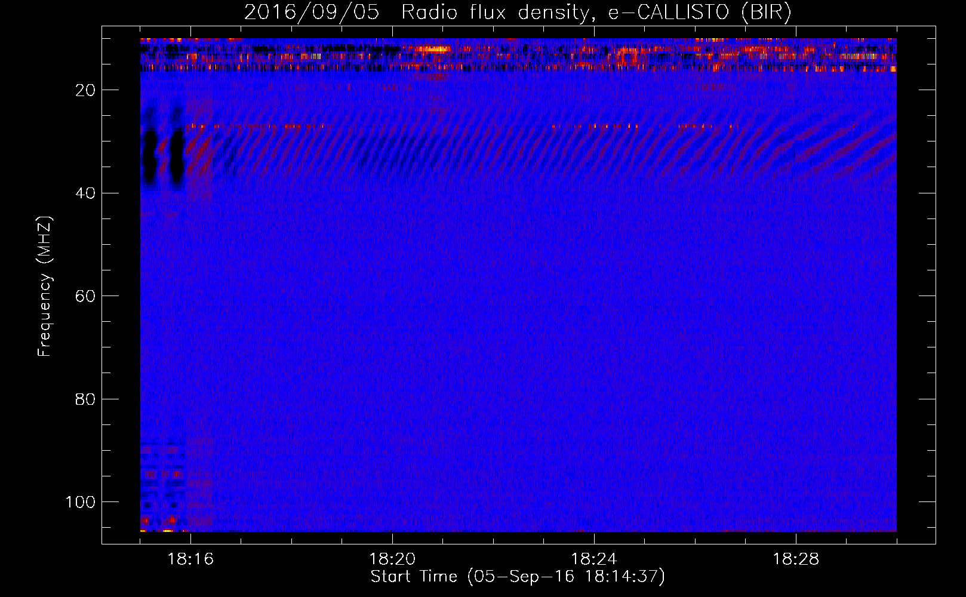This screenshot has width=966, height=597.
Task: Click the "80" frequency tick label
Action: [85, 399]
